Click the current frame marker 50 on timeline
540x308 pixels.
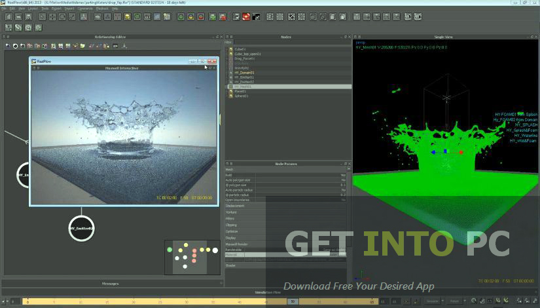click(x=293, y=301)
